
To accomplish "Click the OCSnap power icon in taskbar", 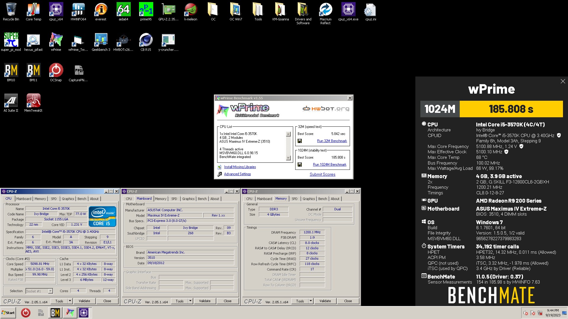I will [x=26, y=313].
